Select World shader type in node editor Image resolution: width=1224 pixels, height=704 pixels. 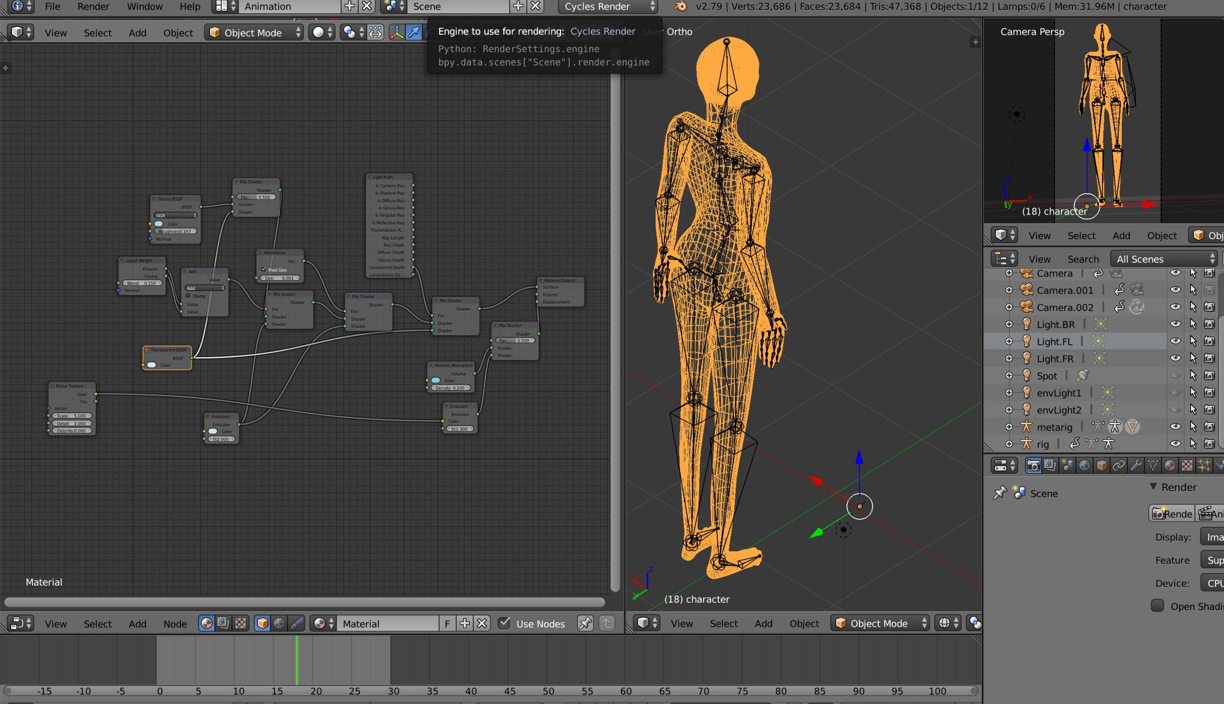click(x=279, y=623)
